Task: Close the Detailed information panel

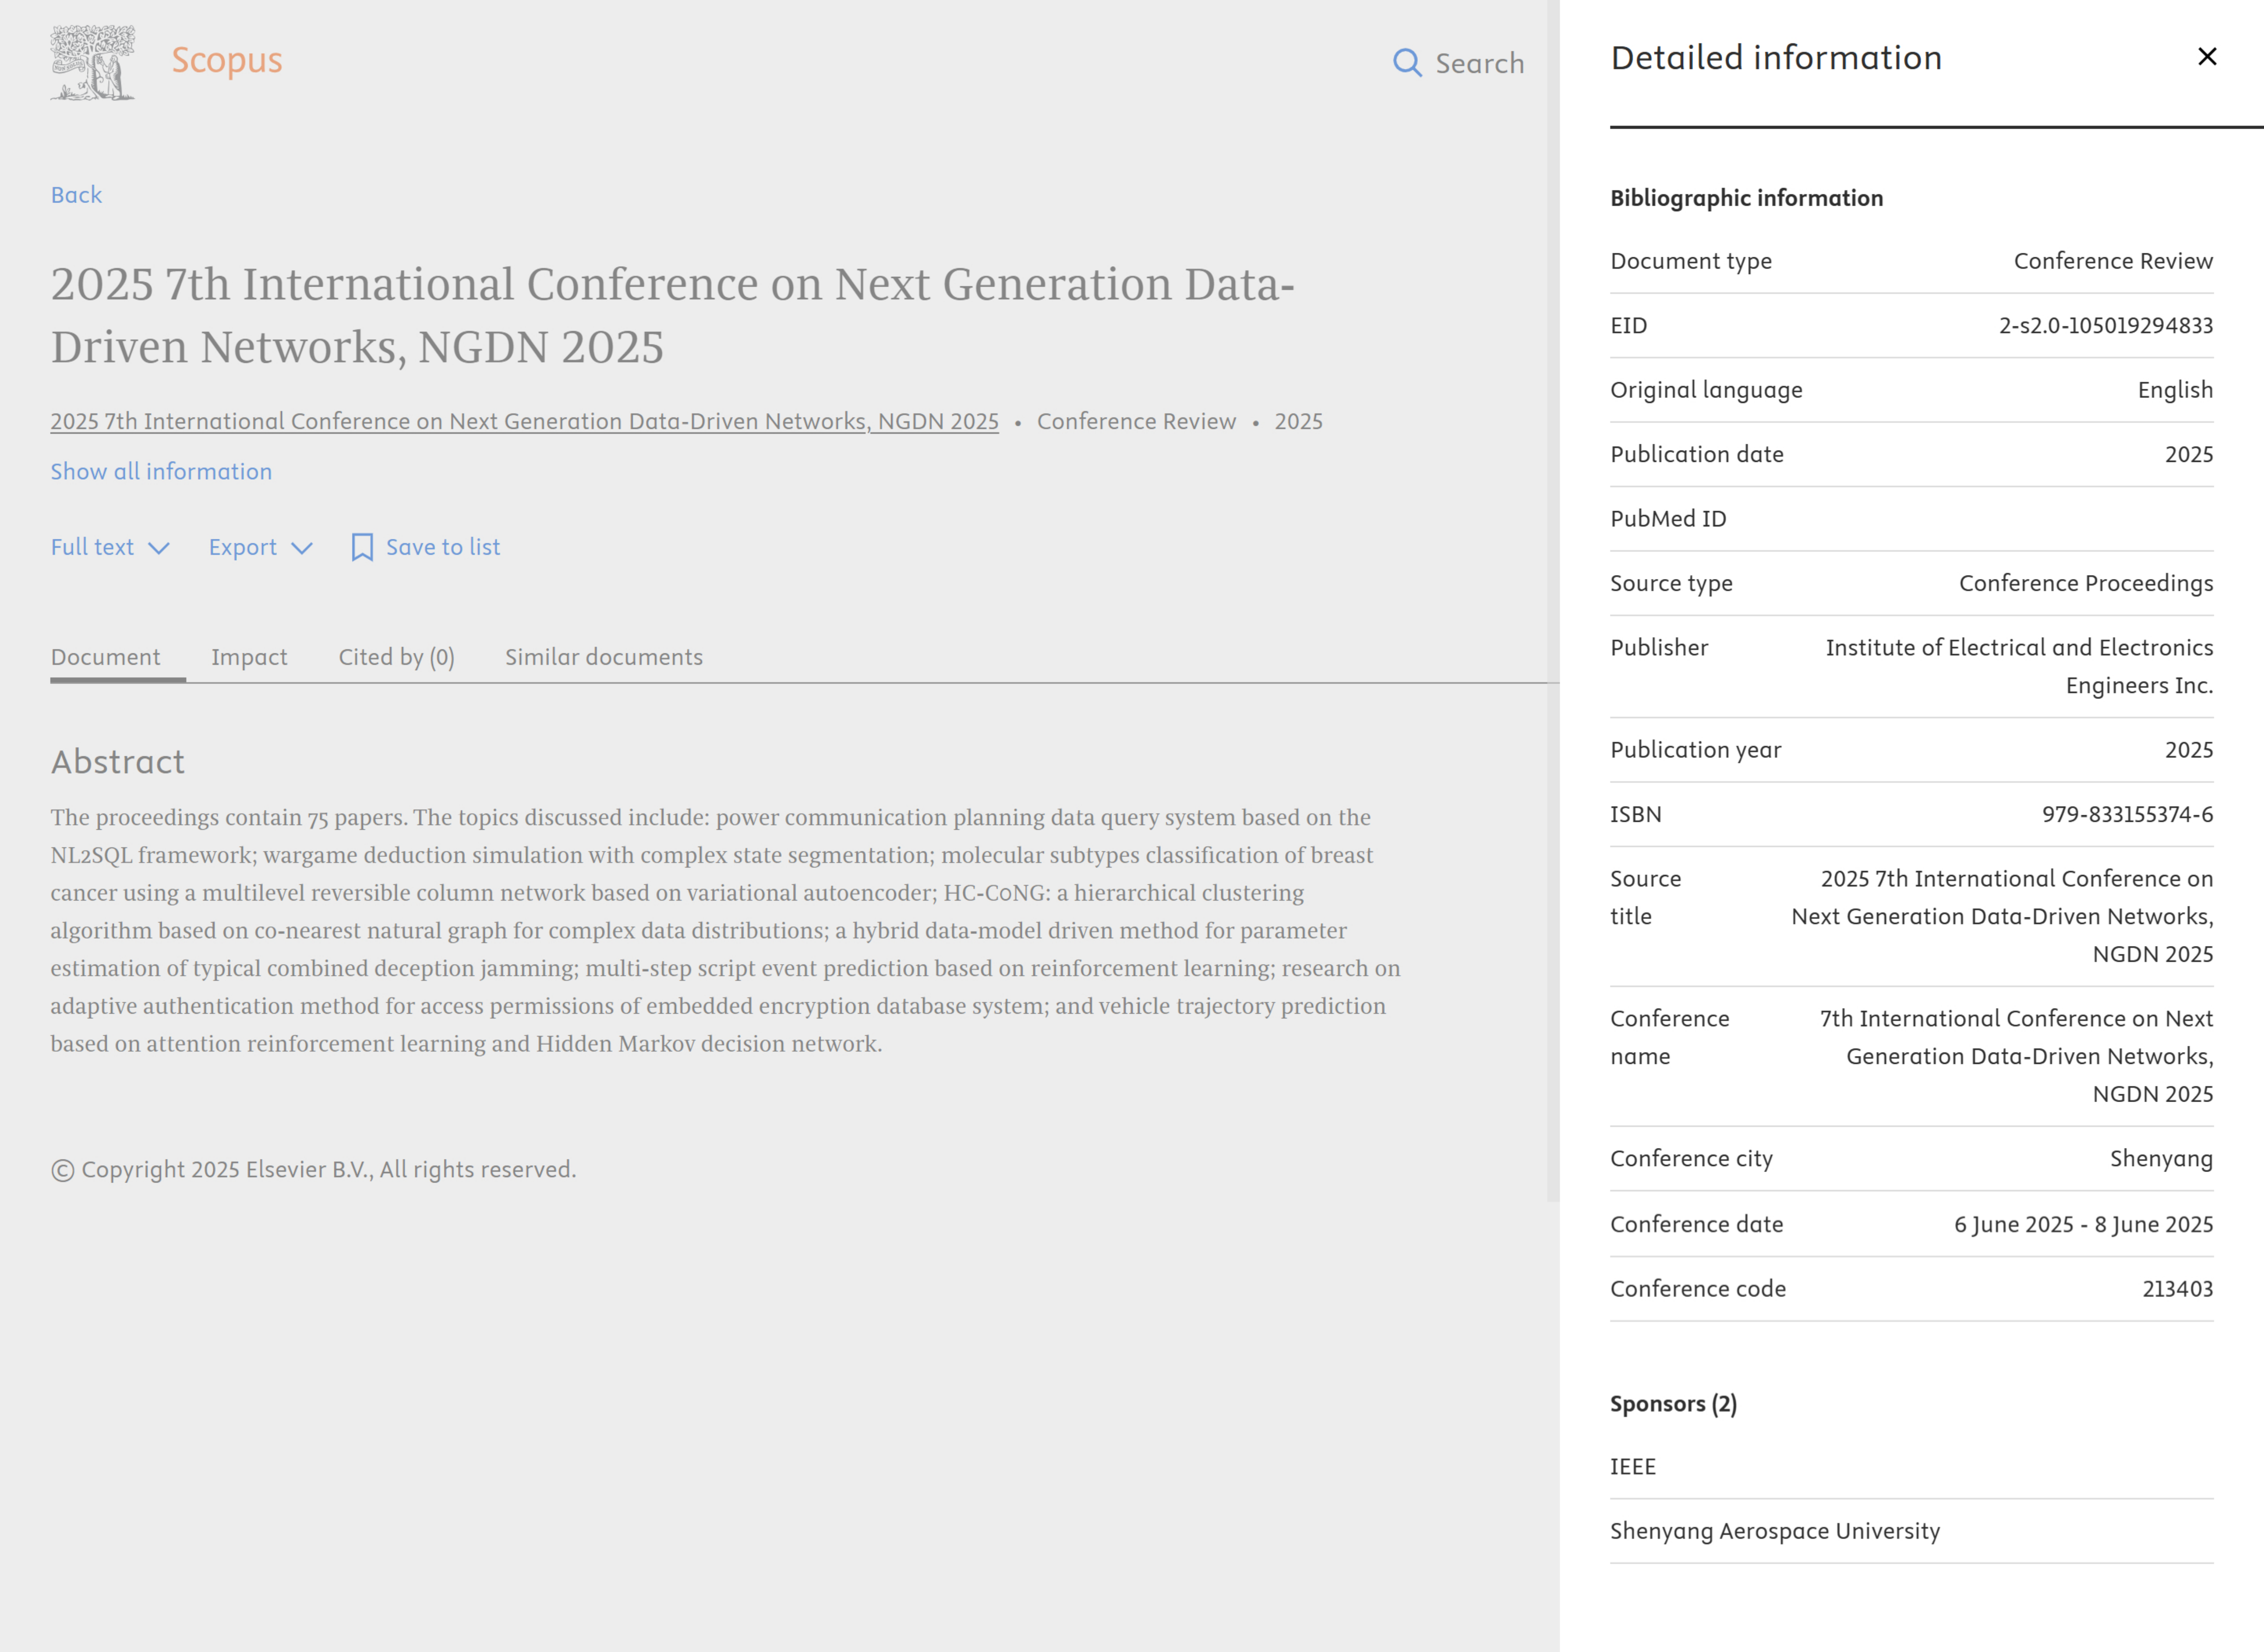Action: pyautogui.click(x=2207, y=57)
